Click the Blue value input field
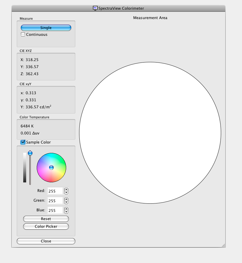Screen dimensions: 242x263 coord(55,210)
